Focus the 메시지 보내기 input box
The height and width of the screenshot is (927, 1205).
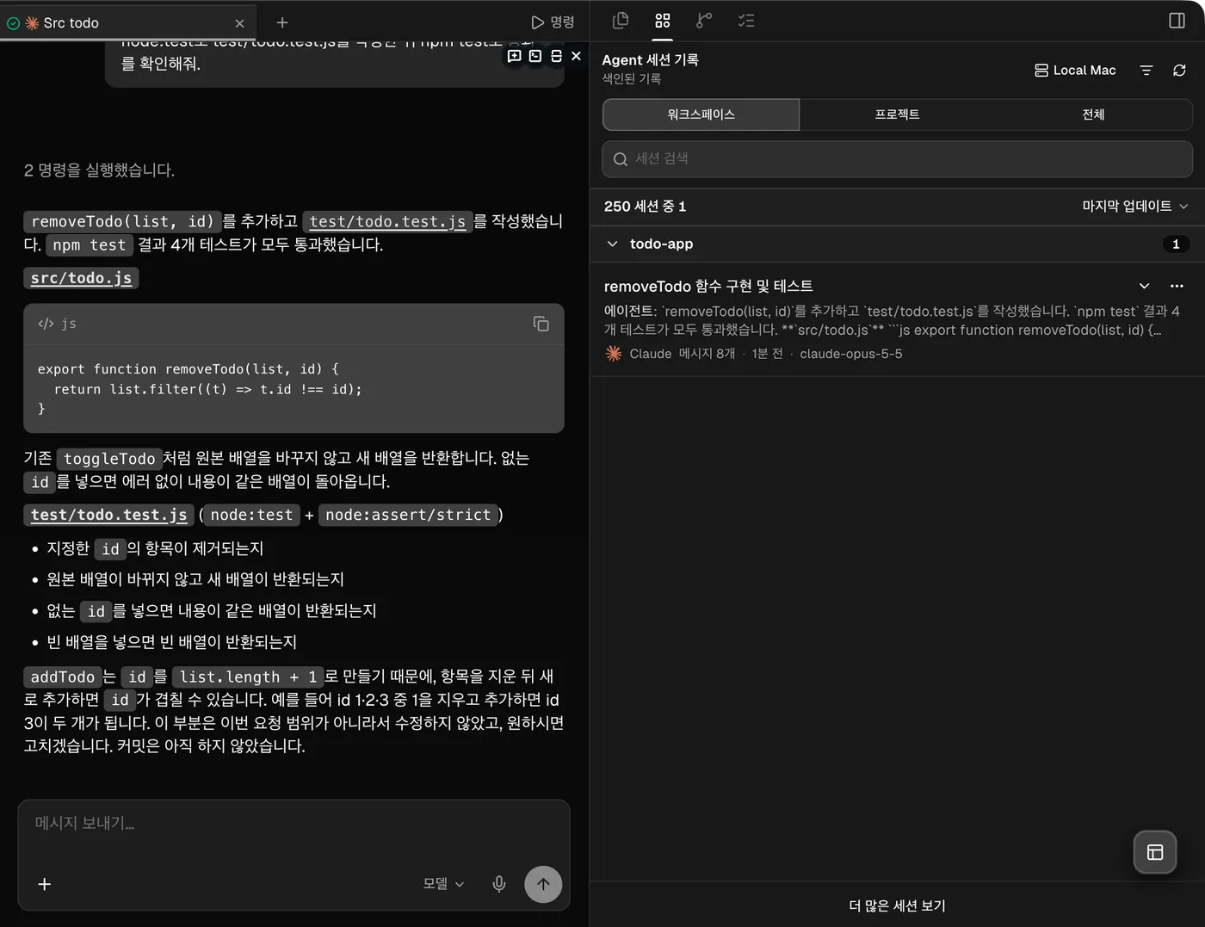tap(294, 824)
